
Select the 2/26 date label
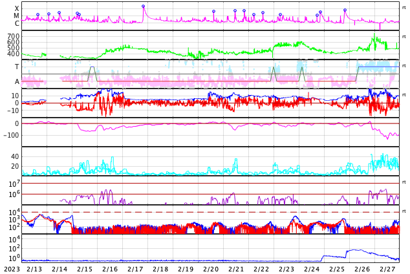click(362, 269)
